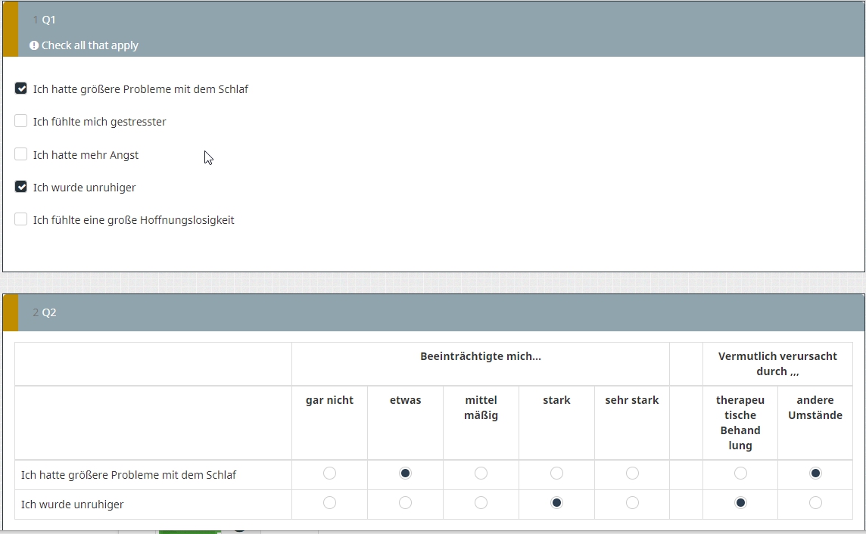Choose 'stark' for the Schlaf problem row
Screen dimensions: 866x534
556,473
